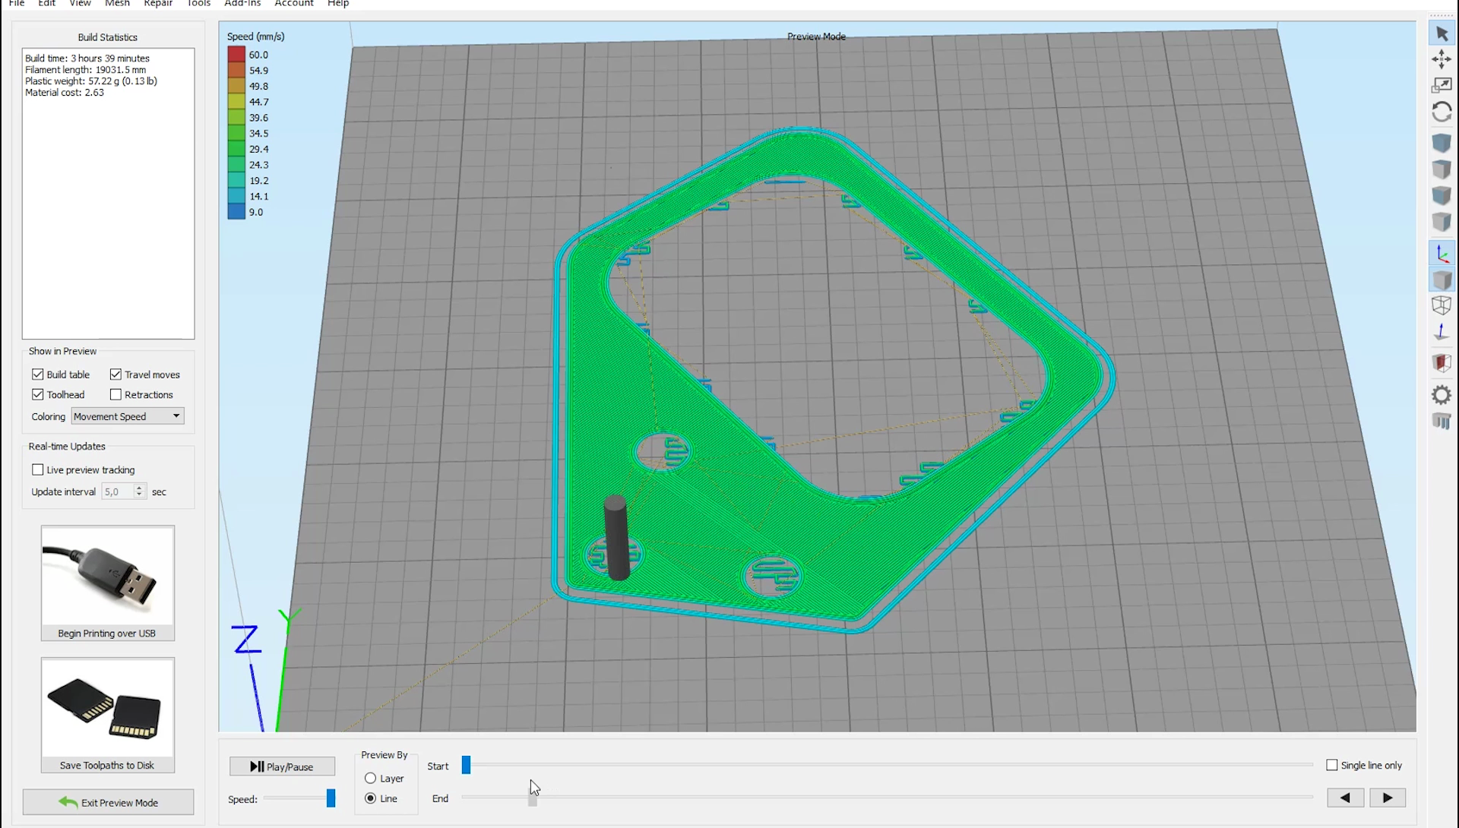Viewport: 1459px width, 828px height.
Task: Select the Line preview radio button
Action: click(x=371, y=798)
